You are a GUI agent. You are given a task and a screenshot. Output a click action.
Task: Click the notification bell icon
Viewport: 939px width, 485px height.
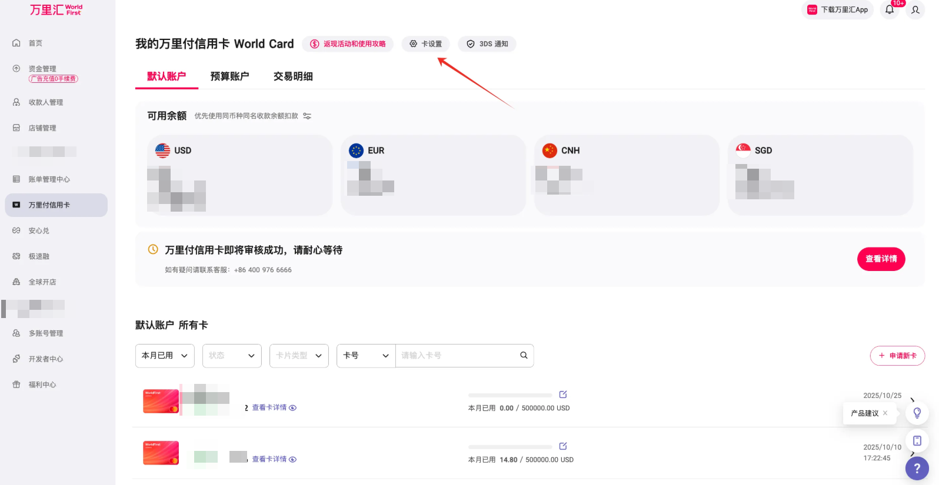click(890, 10)
